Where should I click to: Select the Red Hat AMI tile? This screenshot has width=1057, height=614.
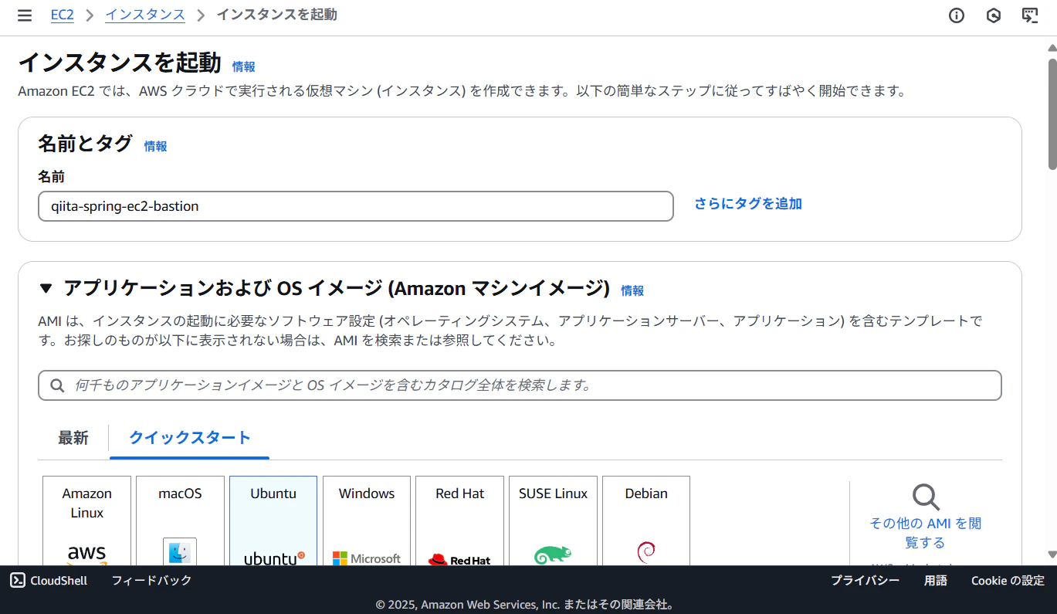pyautogui.click(x=460, y=521)
